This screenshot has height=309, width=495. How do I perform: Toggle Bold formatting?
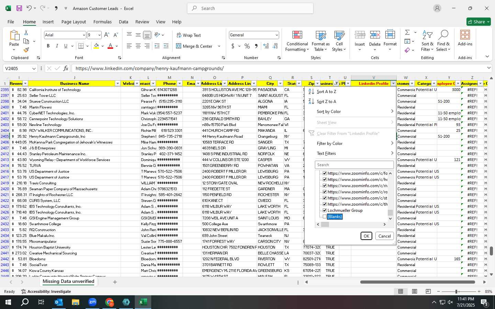click(48, 46)
